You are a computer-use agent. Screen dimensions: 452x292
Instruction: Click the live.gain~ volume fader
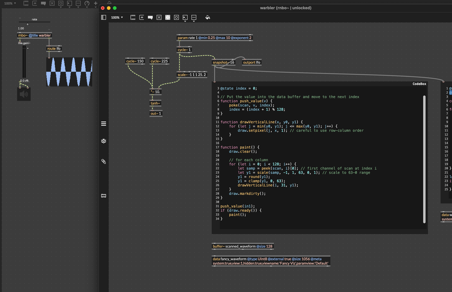click(24, 62)
